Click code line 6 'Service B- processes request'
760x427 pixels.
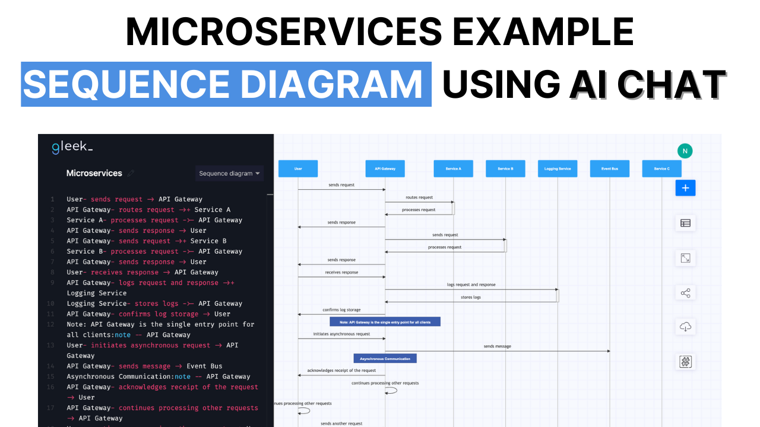pos(154,251)
